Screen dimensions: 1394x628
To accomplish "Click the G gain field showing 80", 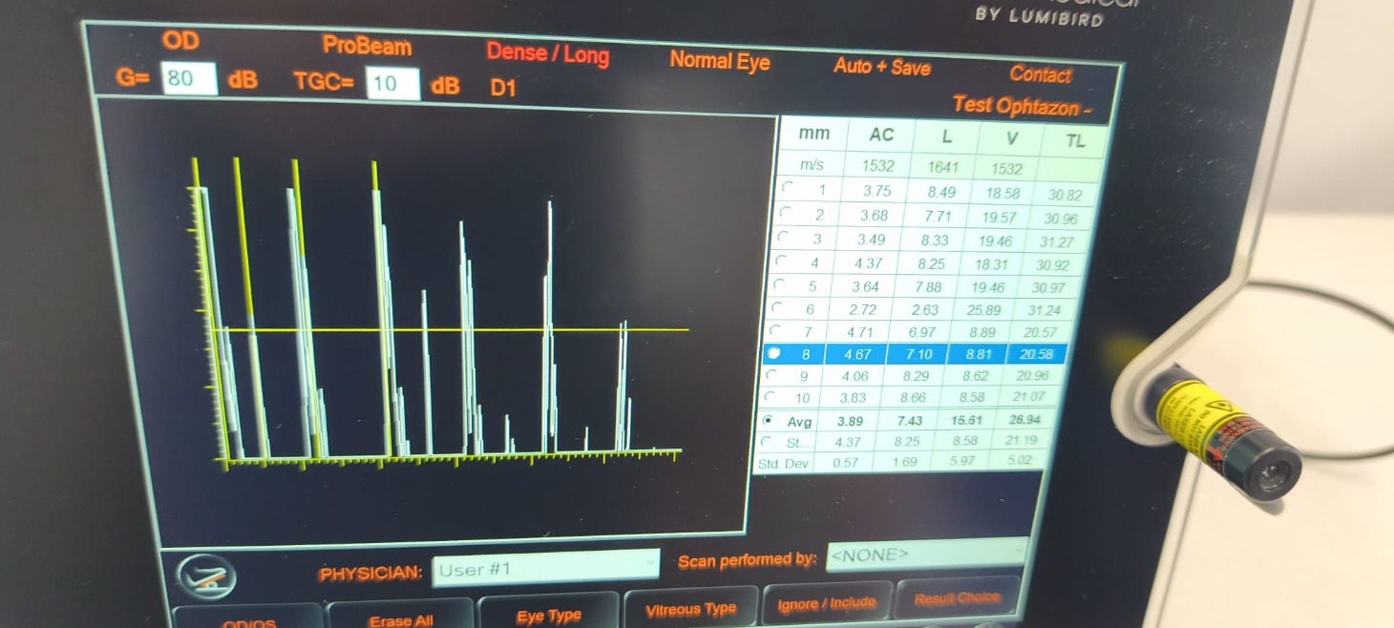I will pyautogui.click(x=188, y=78).
